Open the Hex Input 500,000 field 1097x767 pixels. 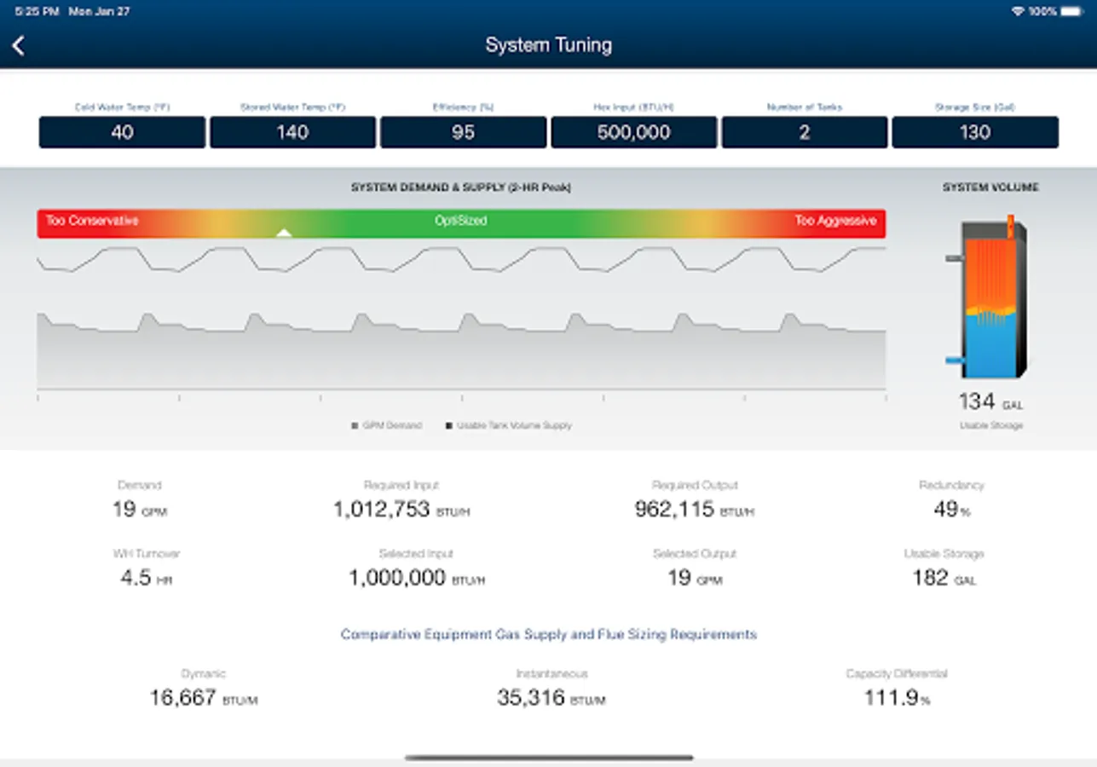point(633,132)
